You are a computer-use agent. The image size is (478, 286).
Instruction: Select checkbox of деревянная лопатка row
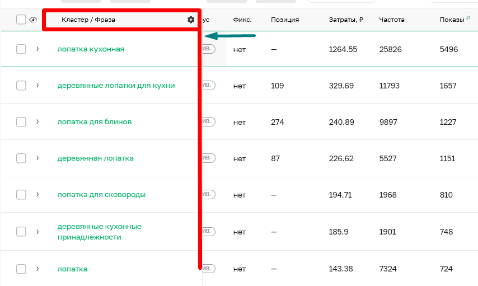21,158
